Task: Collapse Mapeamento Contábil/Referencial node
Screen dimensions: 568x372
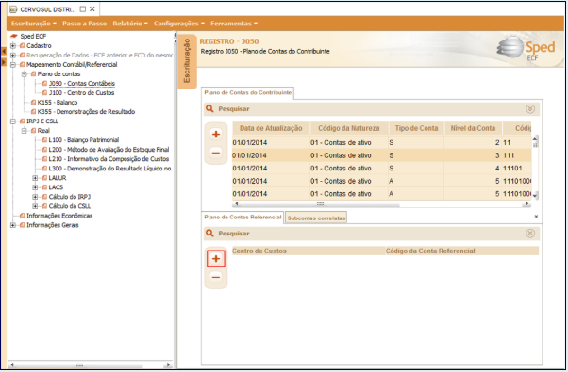Action: (13, 65)
